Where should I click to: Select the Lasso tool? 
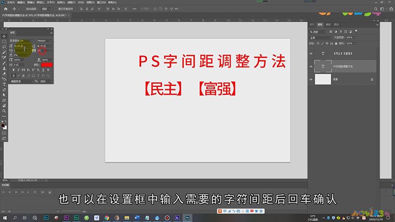[4, 47]
